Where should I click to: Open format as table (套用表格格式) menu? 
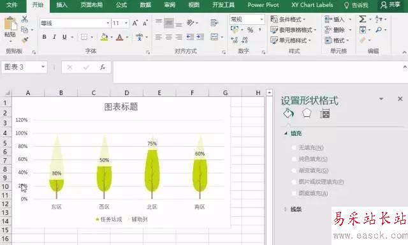[x=293, y=30]
